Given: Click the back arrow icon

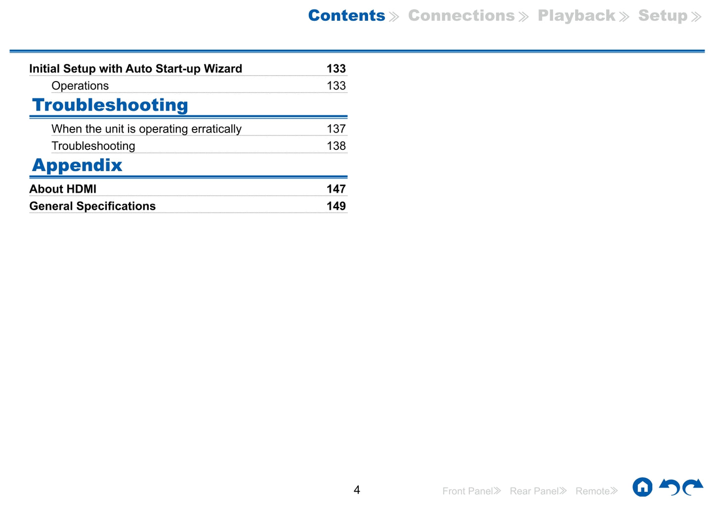Looking at the screenshot, I should 670,487.
